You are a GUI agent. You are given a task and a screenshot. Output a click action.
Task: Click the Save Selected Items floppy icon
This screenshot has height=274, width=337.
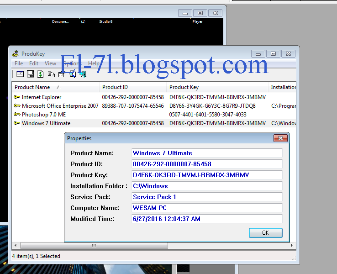click(30, 74)
